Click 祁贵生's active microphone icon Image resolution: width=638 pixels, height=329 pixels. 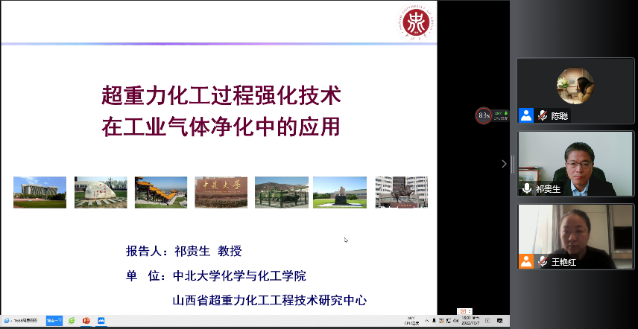[x=527, y=189]
